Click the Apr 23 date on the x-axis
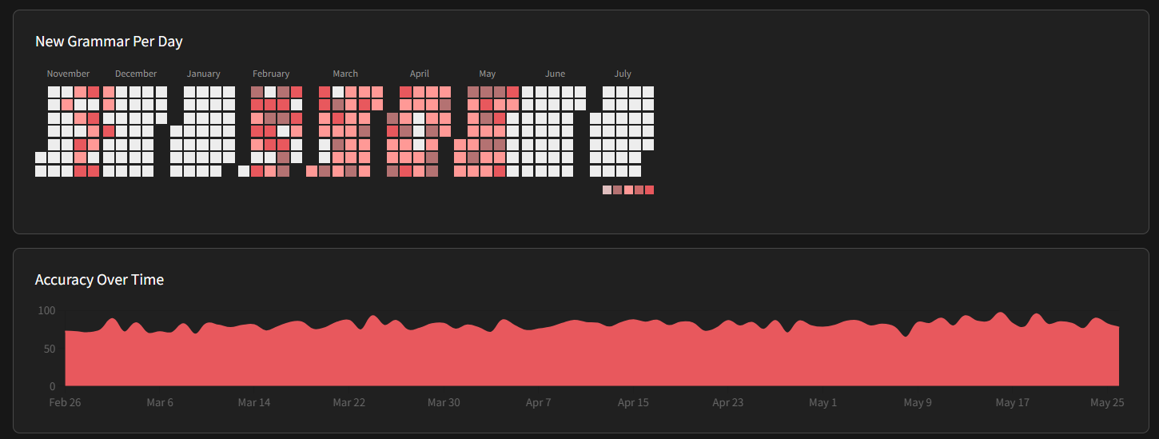This screenshot has width=1159, height=439. click(728, 402)
